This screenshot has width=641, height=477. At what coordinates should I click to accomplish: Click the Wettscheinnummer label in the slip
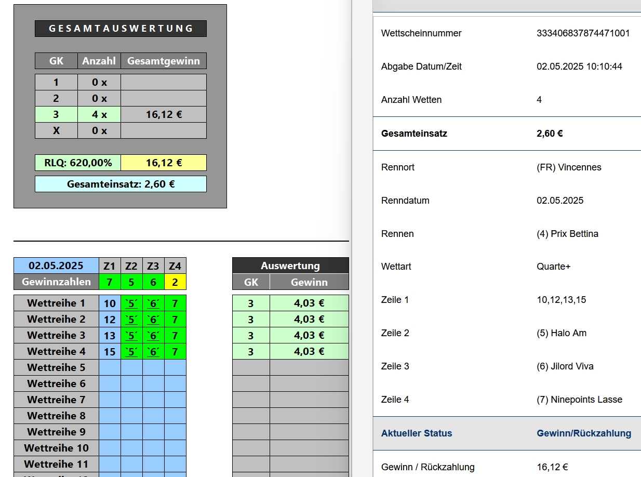click(x=421, y=33)
